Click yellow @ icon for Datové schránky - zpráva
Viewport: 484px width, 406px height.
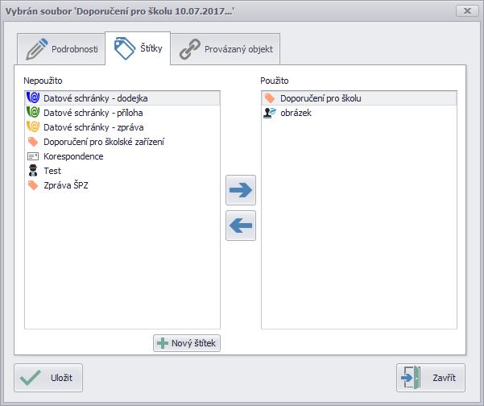[x=33, y=126]
